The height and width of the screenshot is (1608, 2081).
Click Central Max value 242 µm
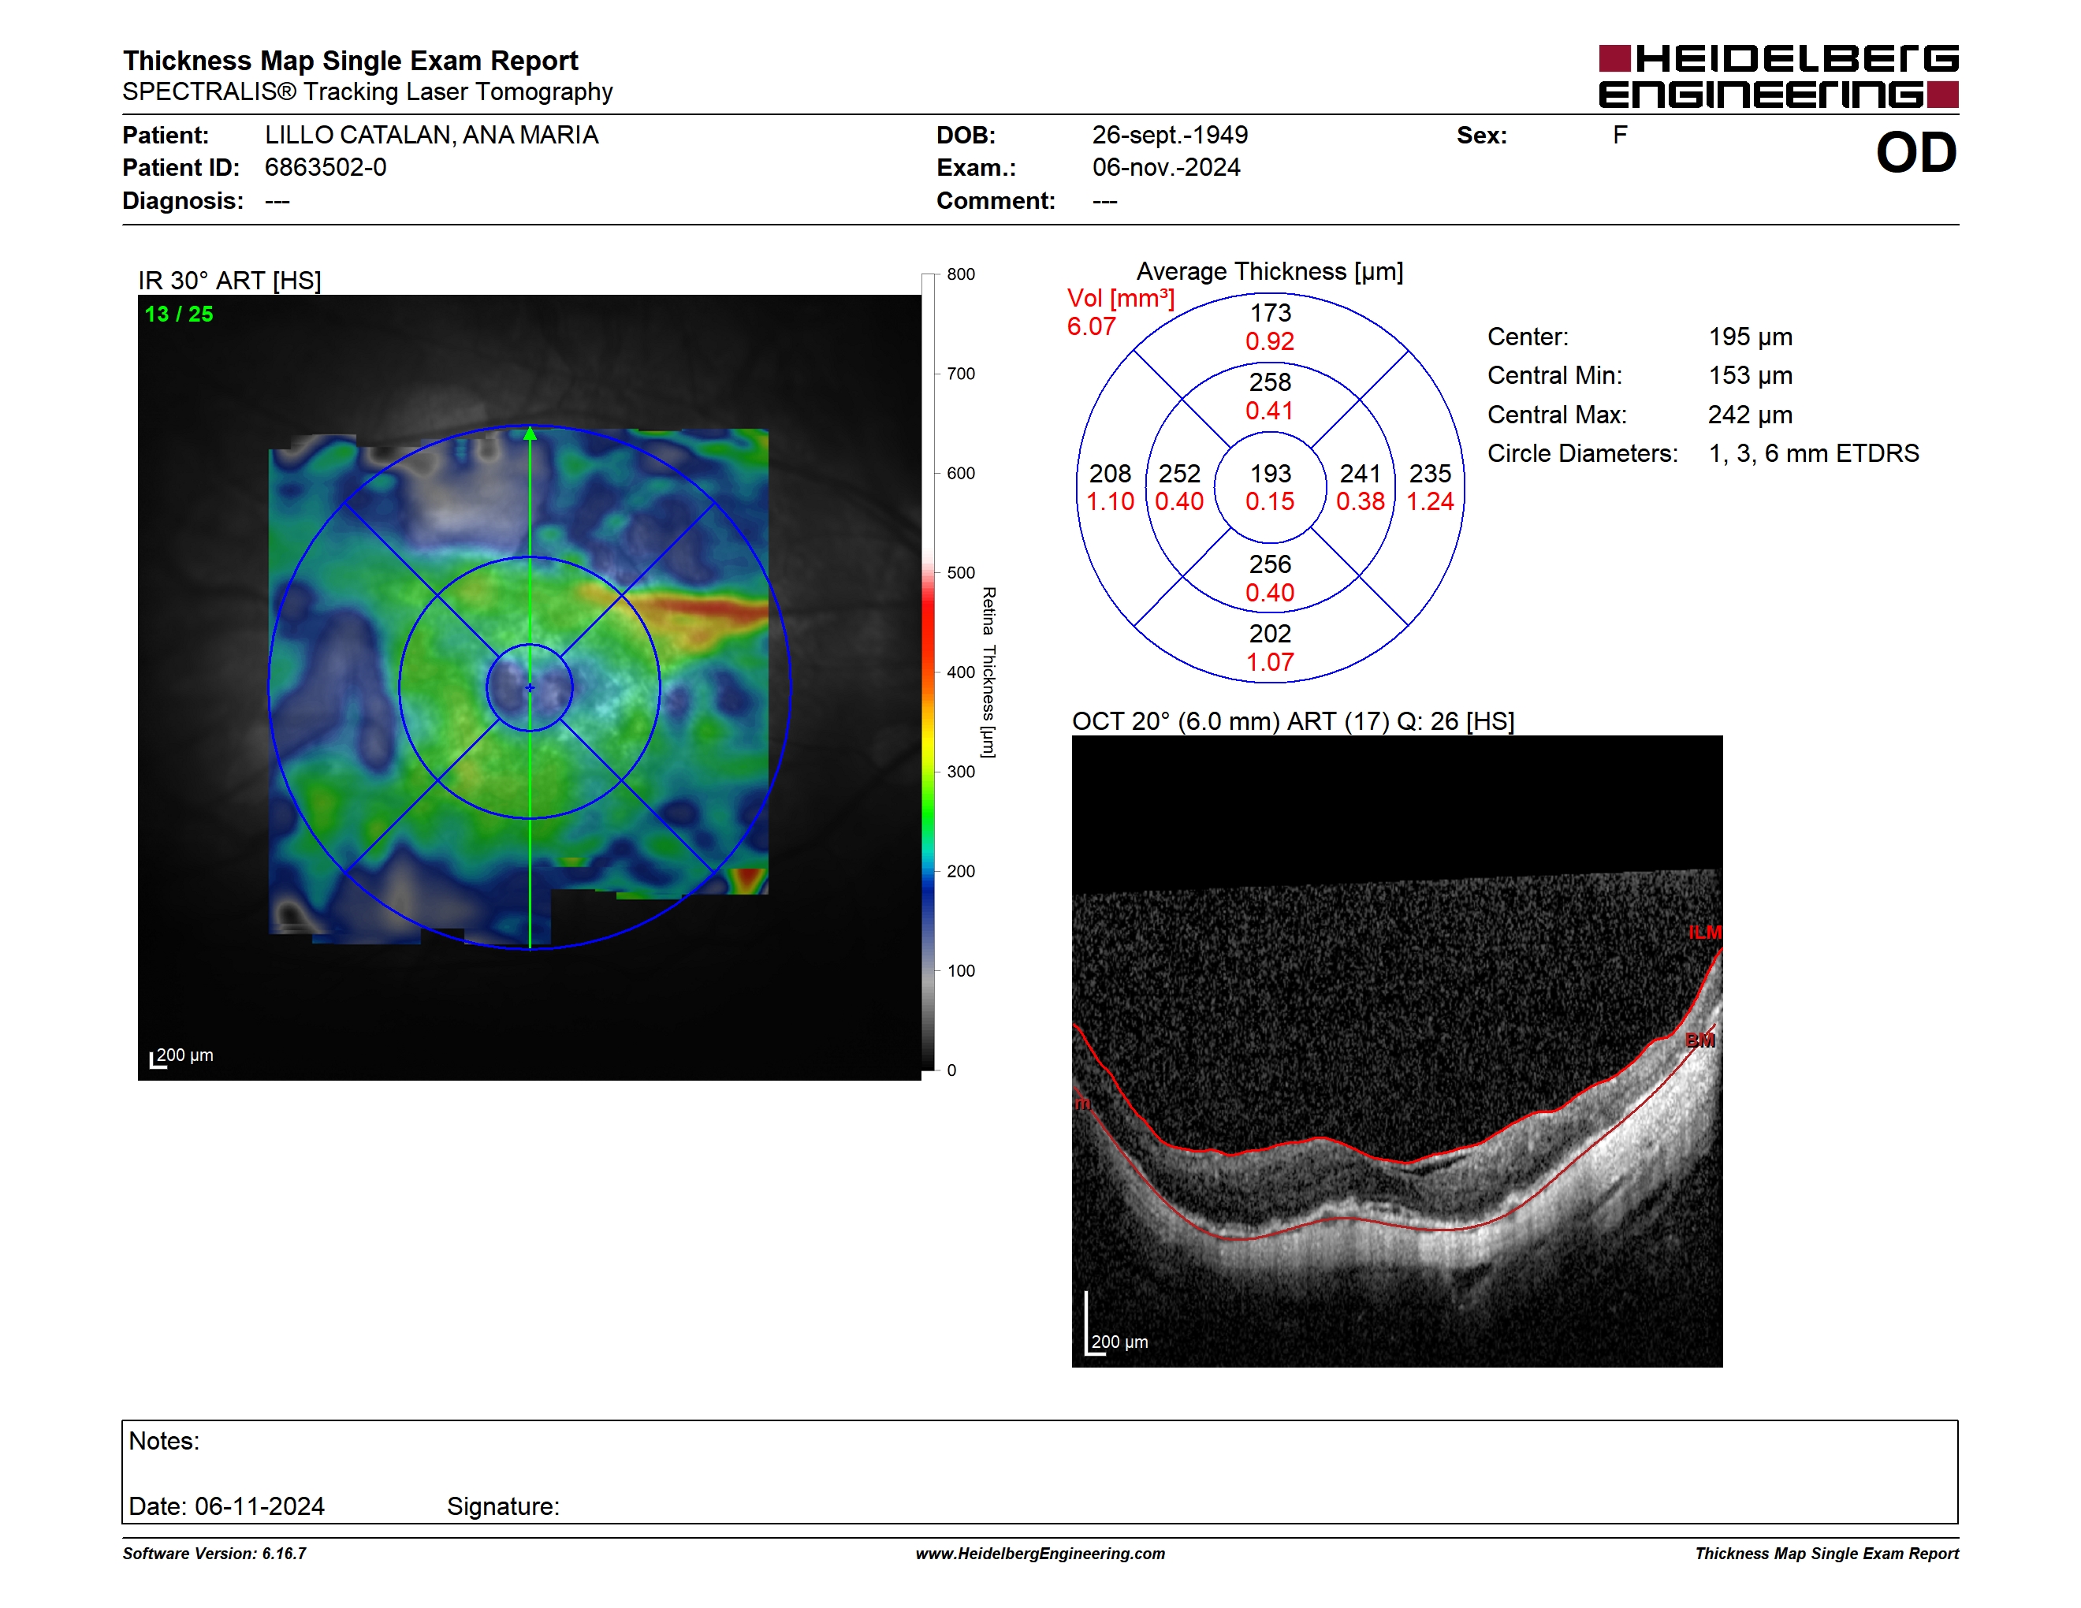point(1751,415)
